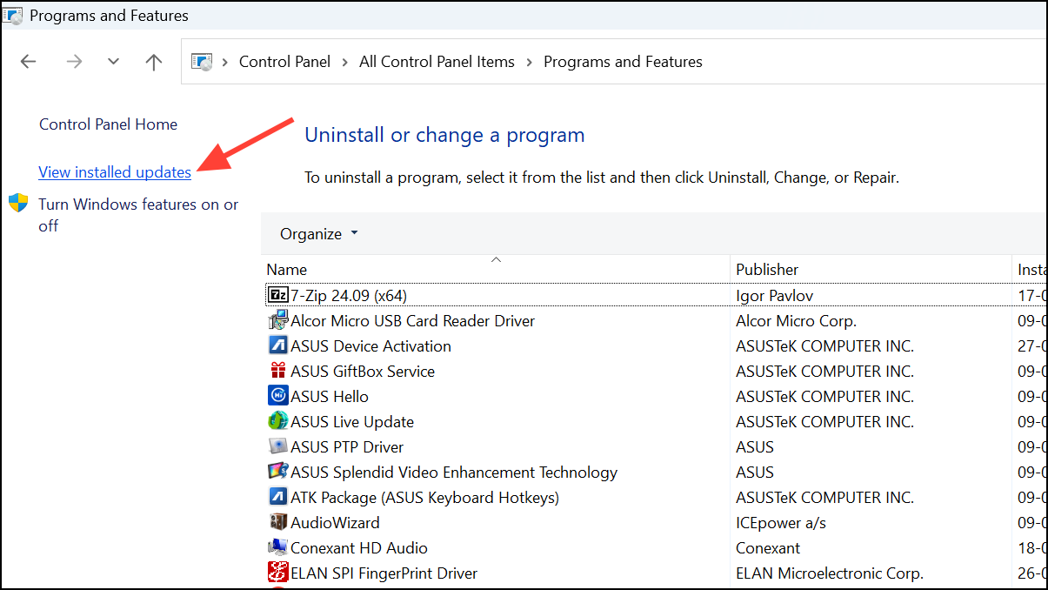Go back with the left arrow button
1048x590 pixels.
coord(29,62)
